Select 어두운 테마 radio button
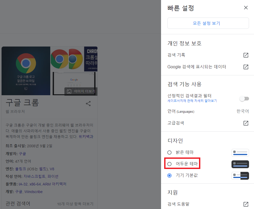 (x=169, y=164)
